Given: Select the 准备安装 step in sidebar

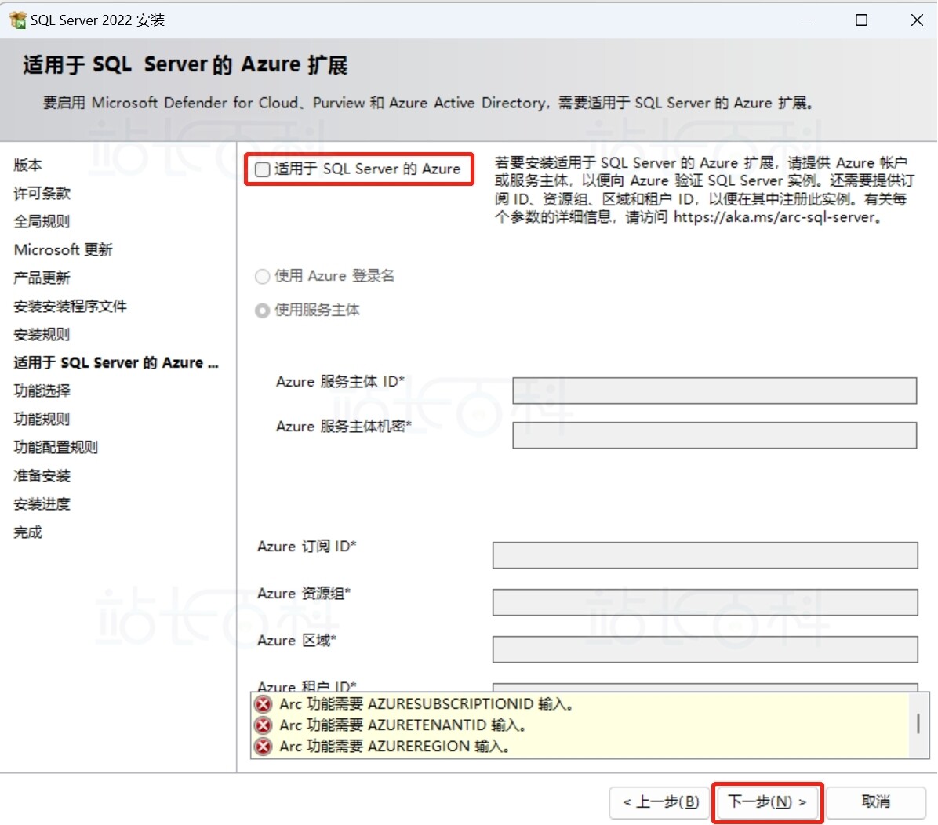Looking at the screenshot, I should click(42, 476).
